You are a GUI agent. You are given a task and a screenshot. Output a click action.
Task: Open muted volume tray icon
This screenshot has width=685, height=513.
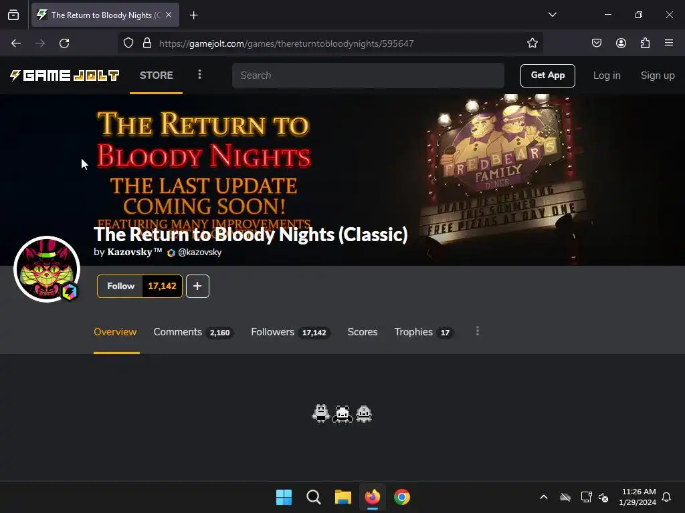pos(604,497)
